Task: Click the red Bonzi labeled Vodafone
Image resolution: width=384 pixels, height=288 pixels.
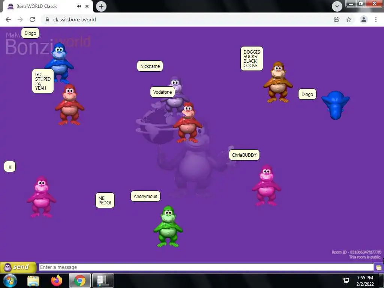Action: 188,123
